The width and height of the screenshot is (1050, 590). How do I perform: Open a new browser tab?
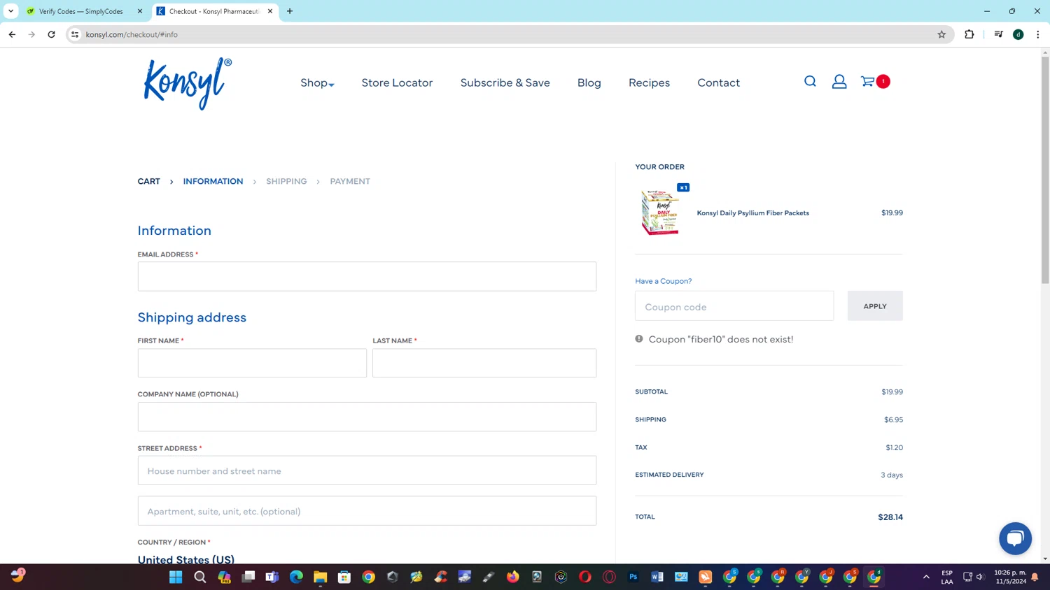coord(290,11)
